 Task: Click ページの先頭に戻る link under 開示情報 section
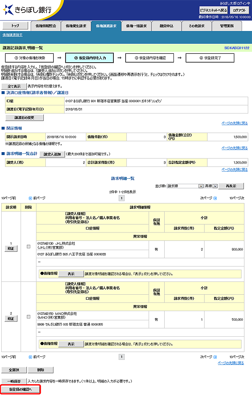coord(235,148)
